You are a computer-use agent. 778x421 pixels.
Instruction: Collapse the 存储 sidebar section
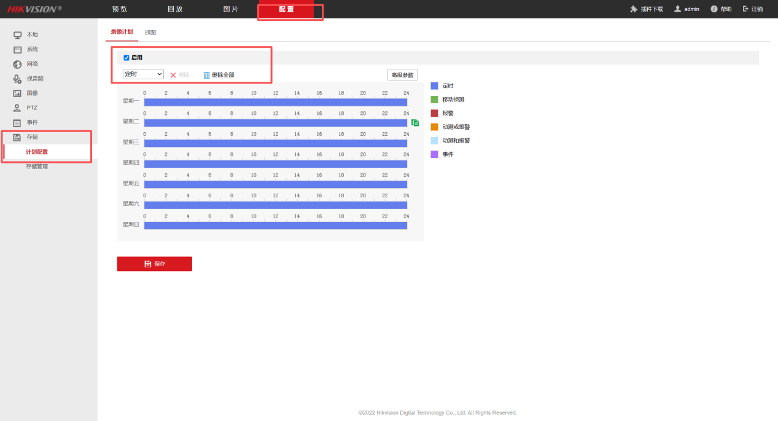point(31,137)
